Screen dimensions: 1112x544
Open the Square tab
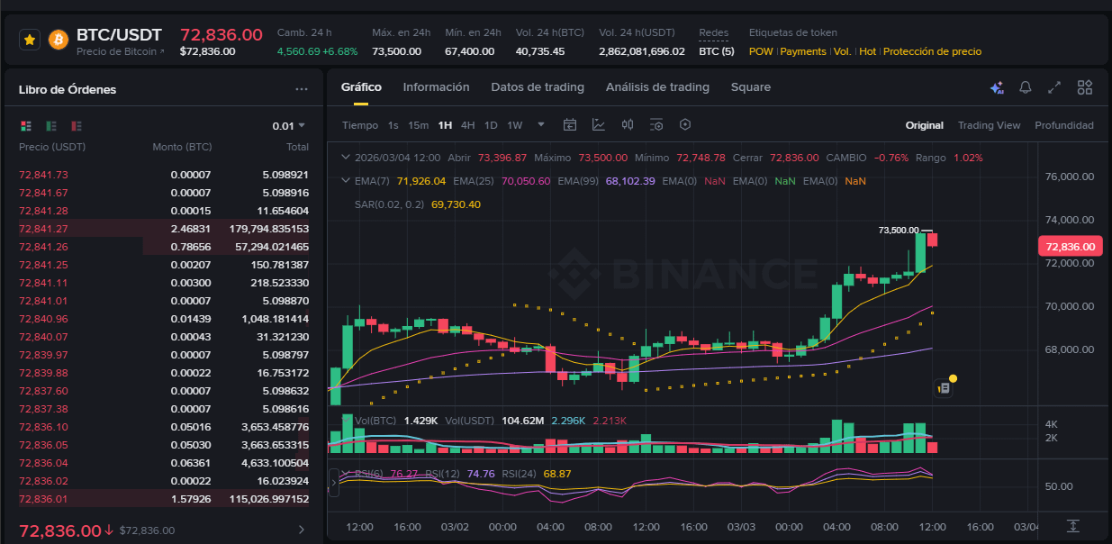pyautogui.click(x=751, y=87)
